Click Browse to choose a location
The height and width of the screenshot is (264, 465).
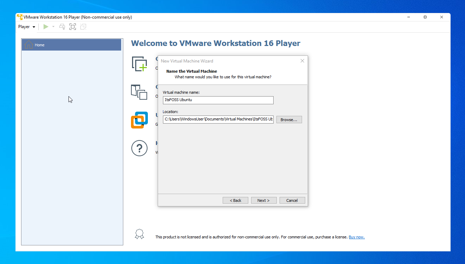(289, 119)
